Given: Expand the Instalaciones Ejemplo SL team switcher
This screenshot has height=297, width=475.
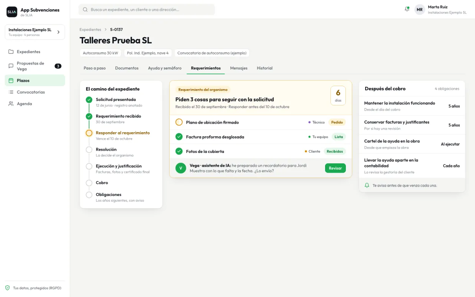Looking at the screenshot, I should click(35, 32).
